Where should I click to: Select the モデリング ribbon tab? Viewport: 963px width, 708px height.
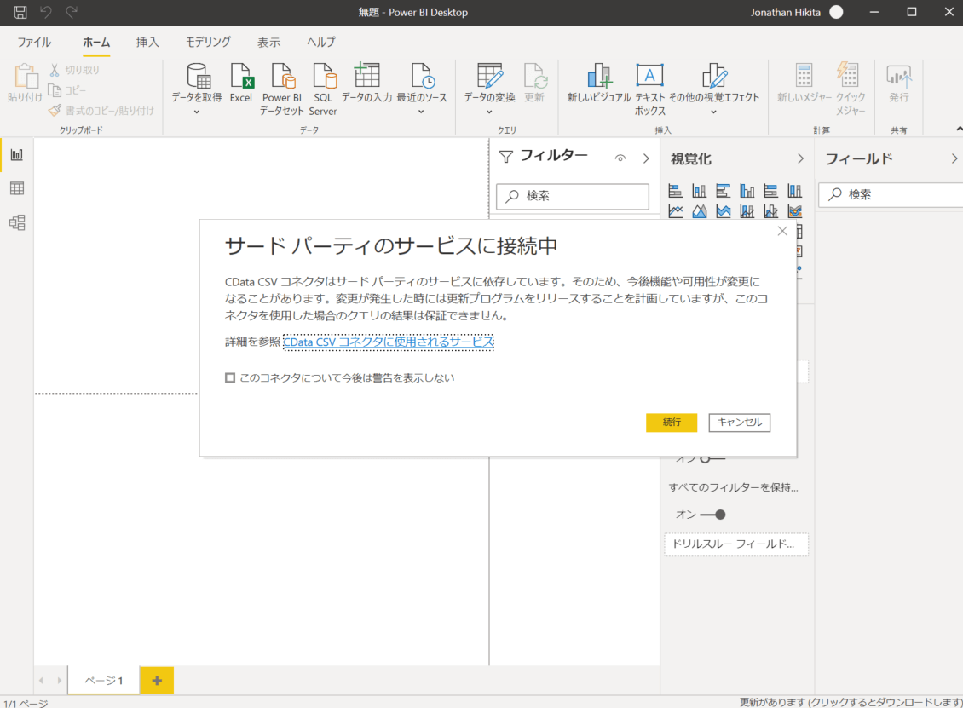(x=208, y=42)
